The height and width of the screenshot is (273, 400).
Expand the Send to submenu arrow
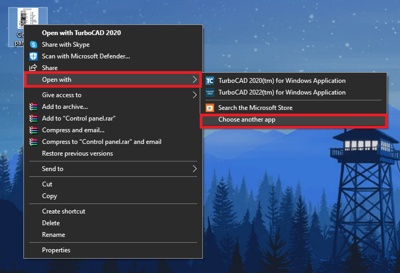(x=194, y=169)
